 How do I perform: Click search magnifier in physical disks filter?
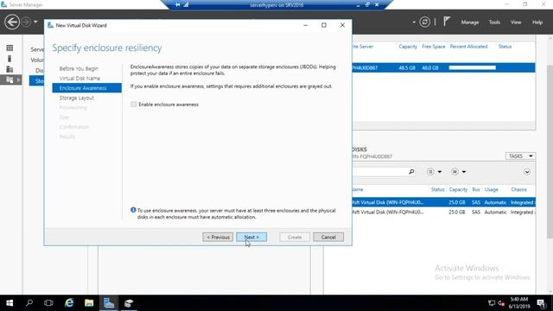click(411, 172)
